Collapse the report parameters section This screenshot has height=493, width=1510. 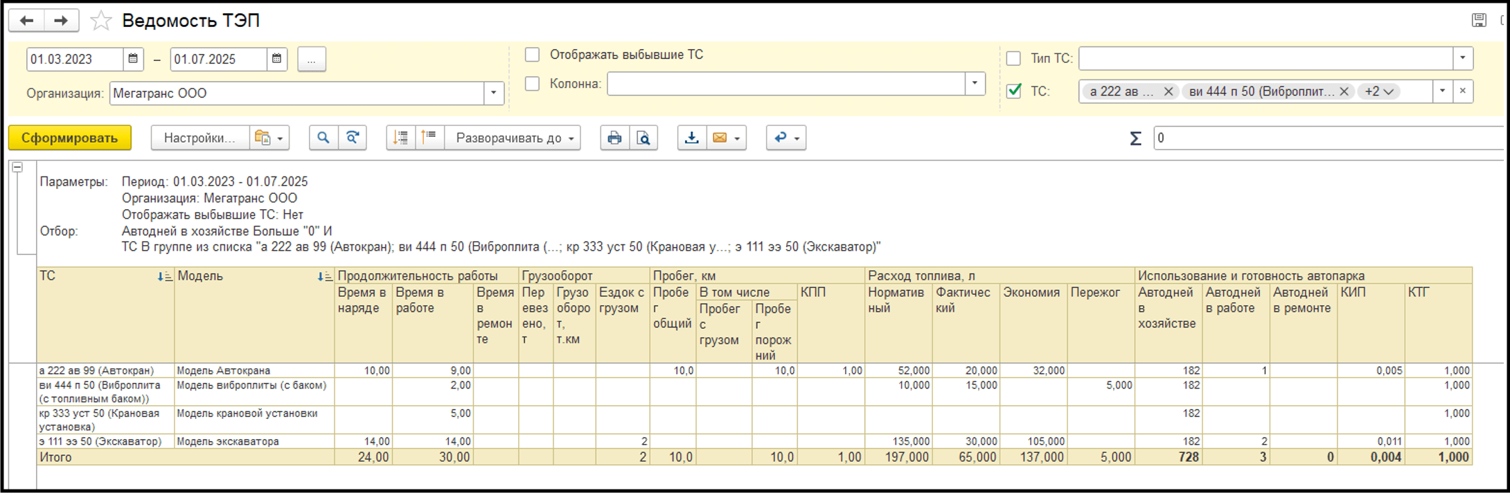(18, 168)
